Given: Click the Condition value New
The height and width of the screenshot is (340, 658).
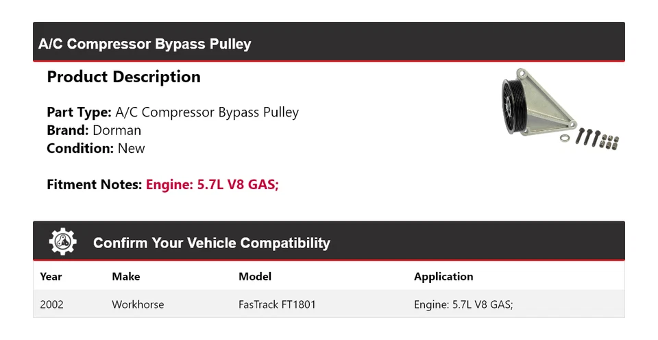Looking at the screenshot, I should (x=131, y=148).
